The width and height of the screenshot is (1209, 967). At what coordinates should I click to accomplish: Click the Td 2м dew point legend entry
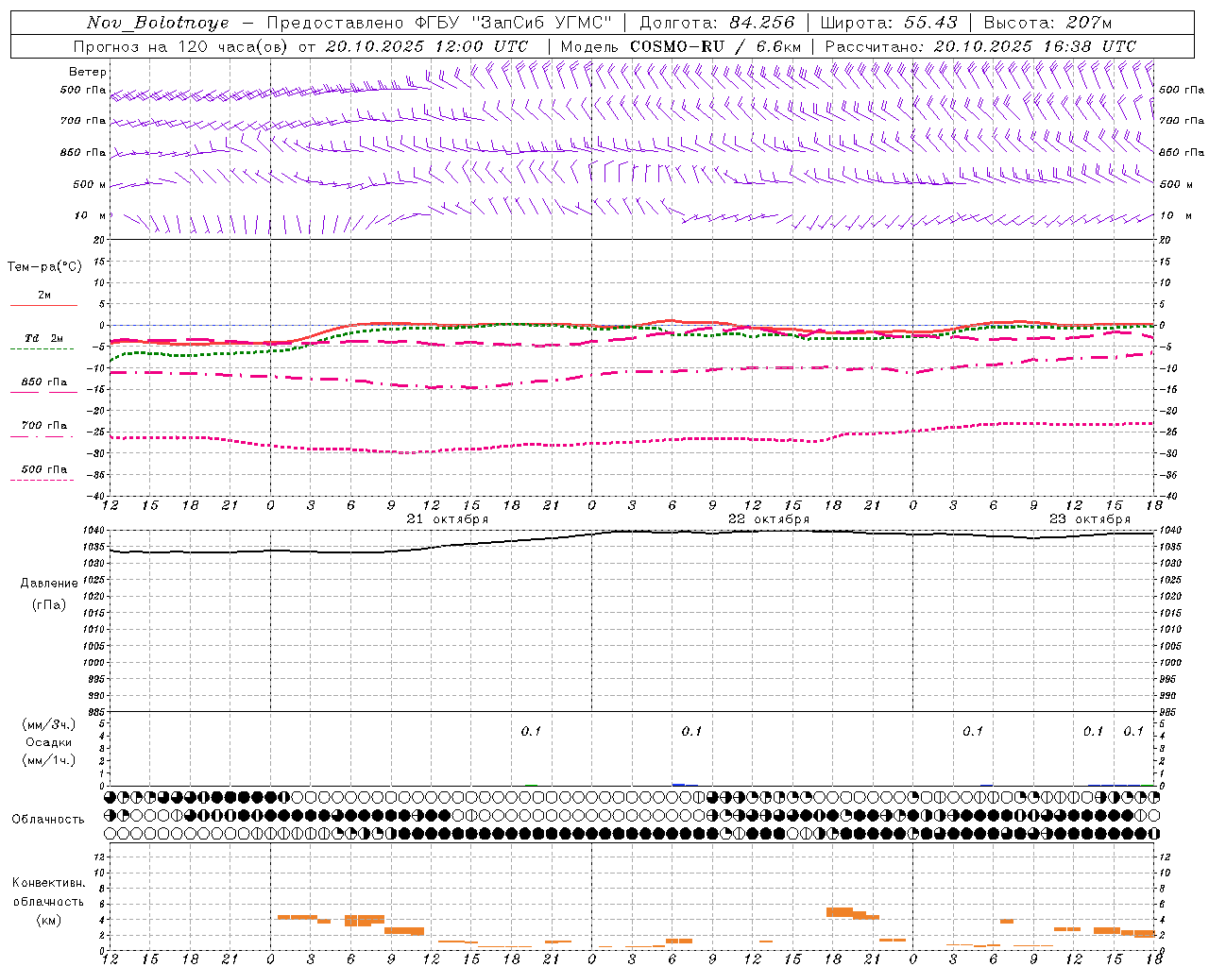click(x=44, y=338)
